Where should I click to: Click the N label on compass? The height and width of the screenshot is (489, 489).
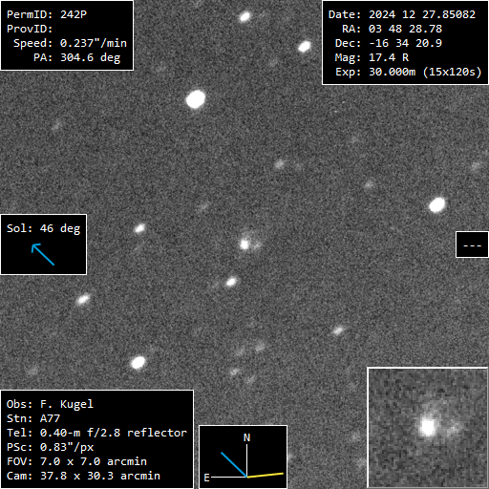246,437
